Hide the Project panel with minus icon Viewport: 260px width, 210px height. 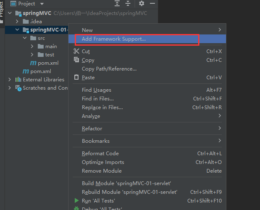[x=152, y=3]
